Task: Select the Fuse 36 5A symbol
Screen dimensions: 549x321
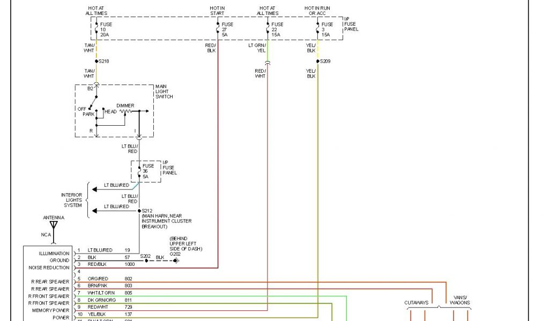Action: point(139,171)
